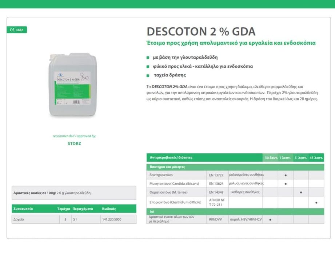Click the dot in the RKI/DVV row
The image size is (335, 271).
click(x=270, y=219)
